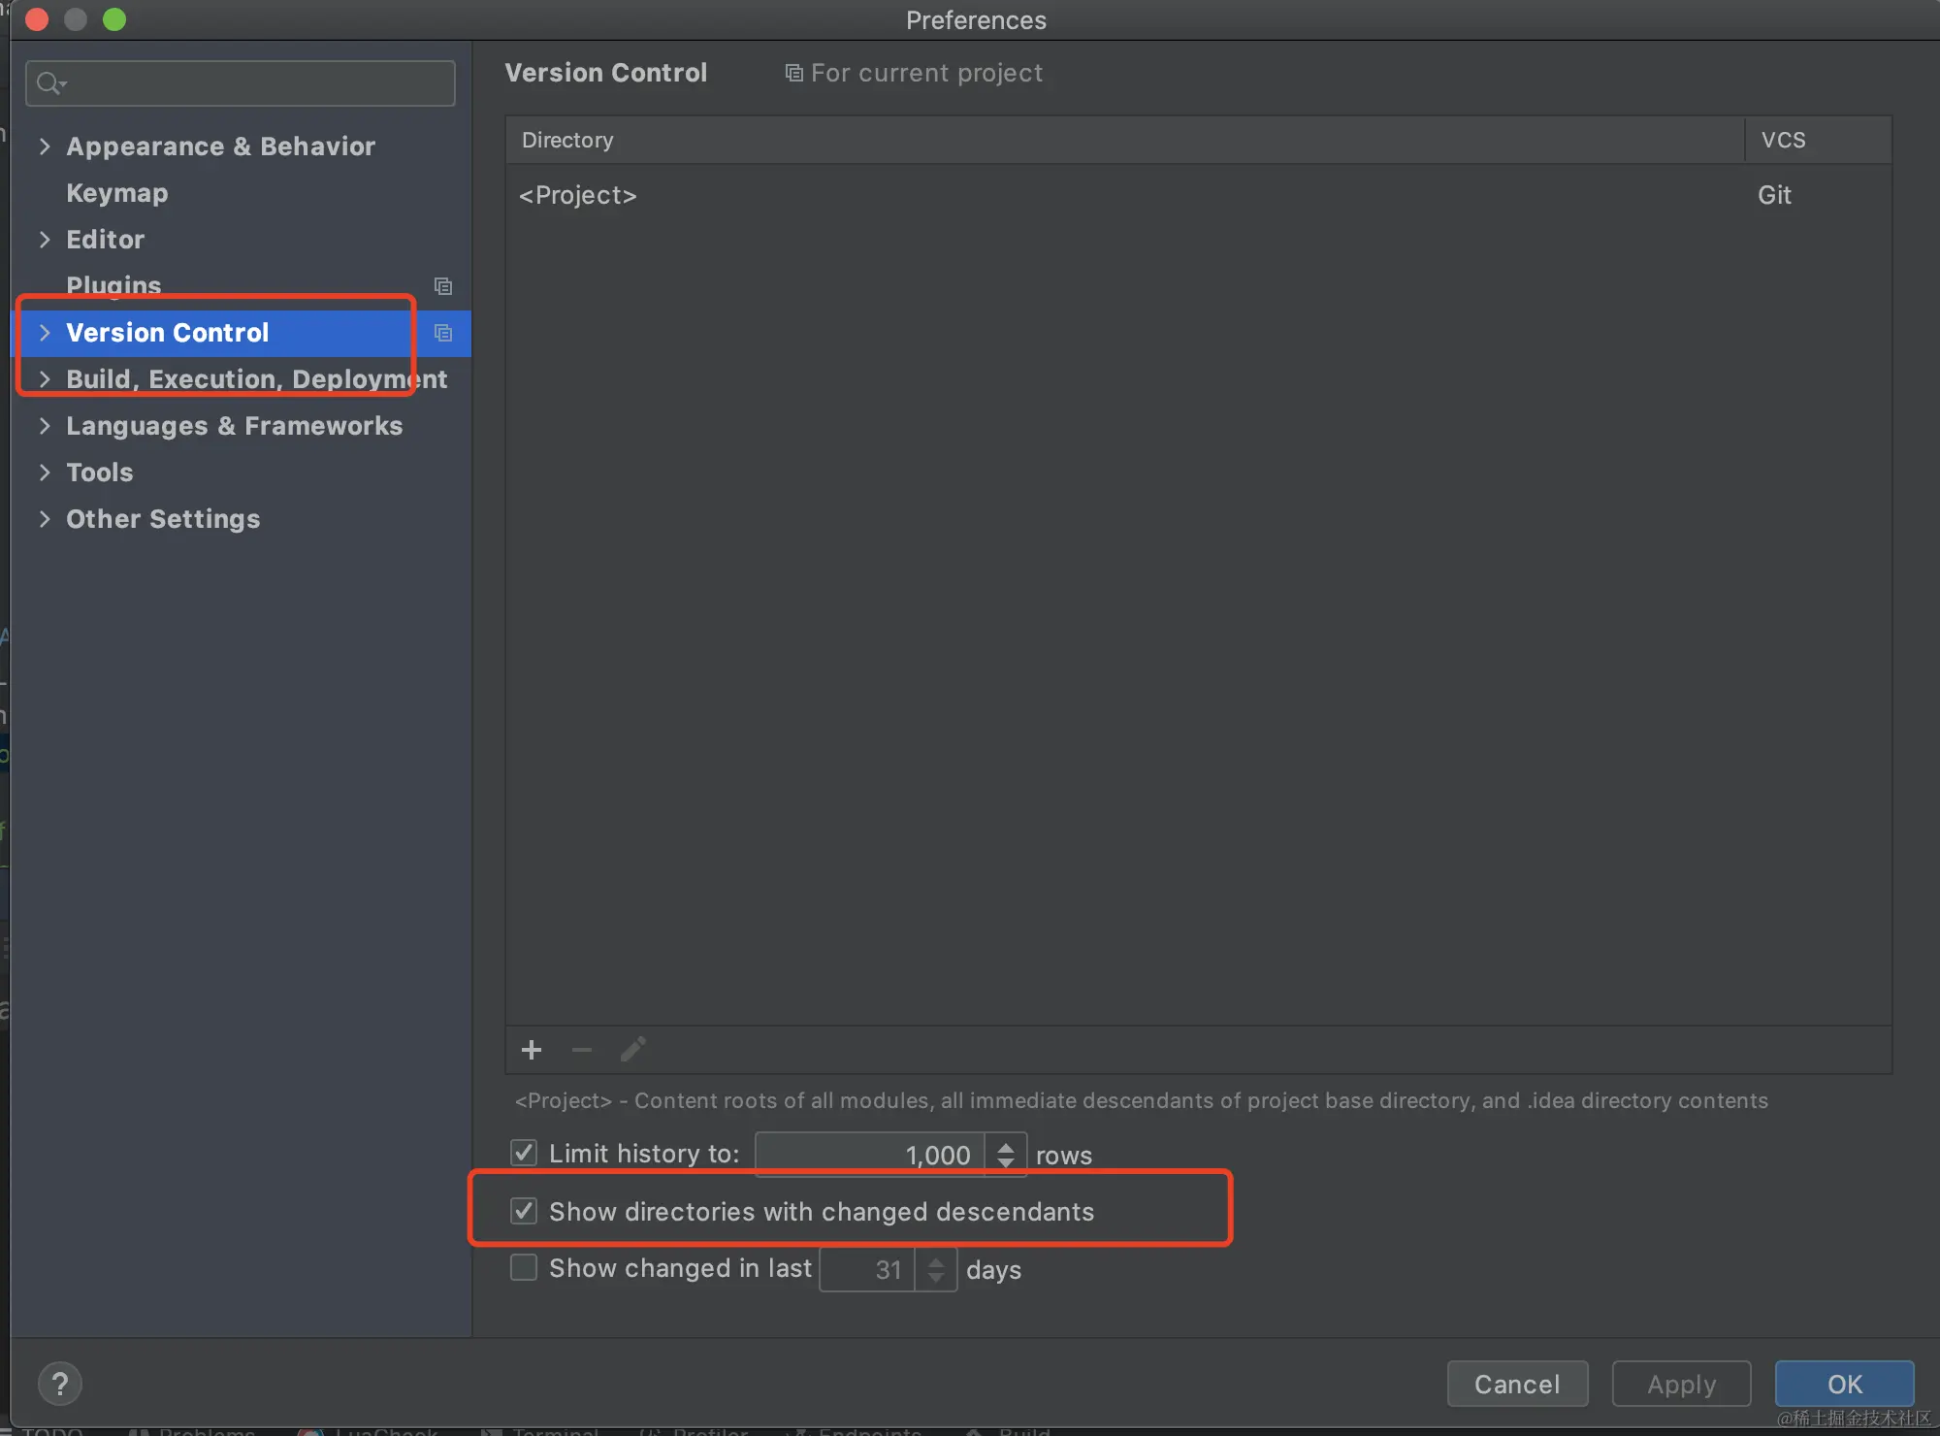
Task: Click the For current project icon
Action: click(793, 74)
